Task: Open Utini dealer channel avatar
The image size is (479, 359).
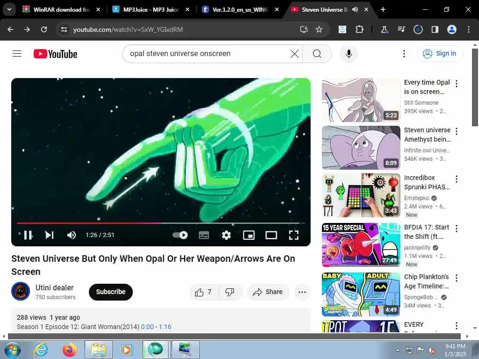Action: coord(21,291)
